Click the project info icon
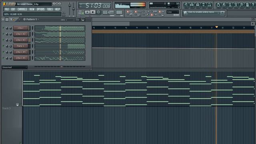256x144 pixels. pyautogui.click(x=248, y=5)
